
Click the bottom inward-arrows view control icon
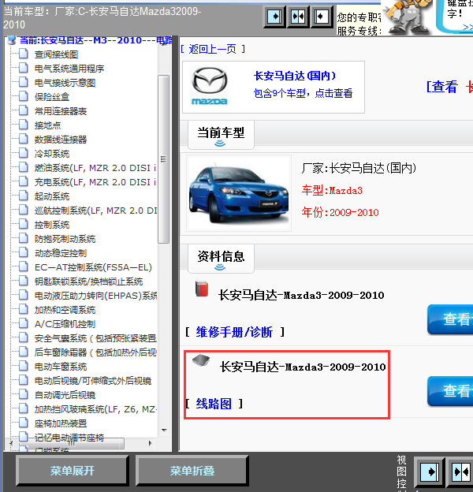[x=461, y=471]
